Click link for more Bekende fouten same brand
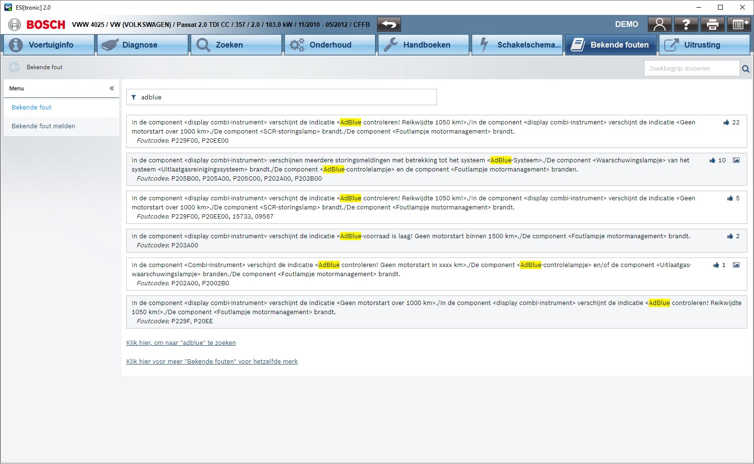 pos(212,362)
